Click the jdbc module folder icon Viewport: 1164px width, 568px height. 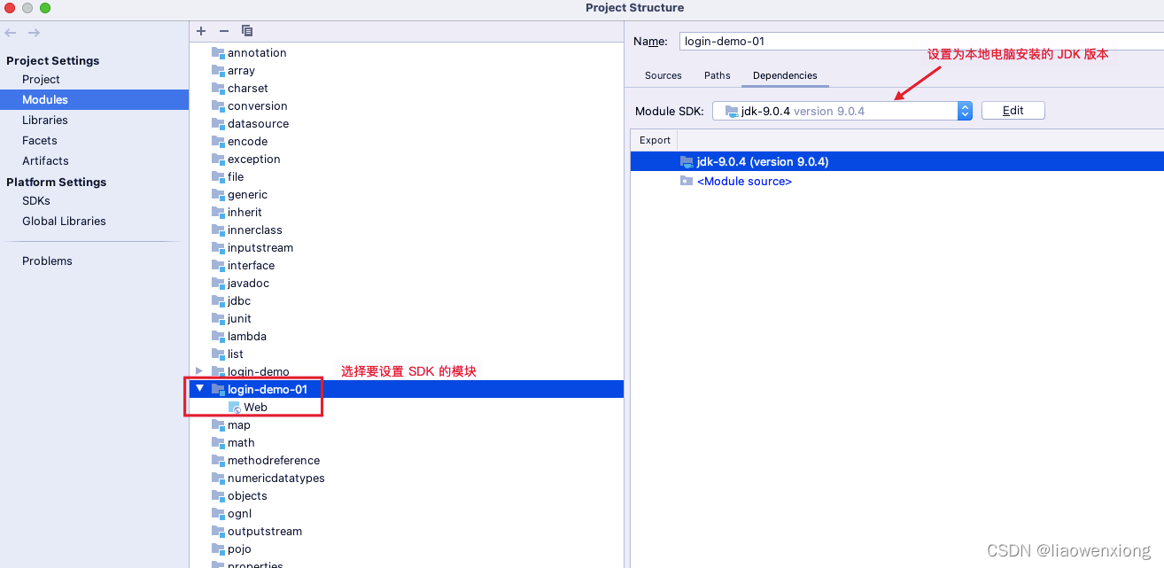tap(218, 301)
